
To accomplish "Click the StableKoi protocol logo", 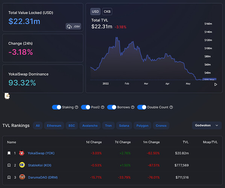I will pyautogui.click(x=22, y=165).
